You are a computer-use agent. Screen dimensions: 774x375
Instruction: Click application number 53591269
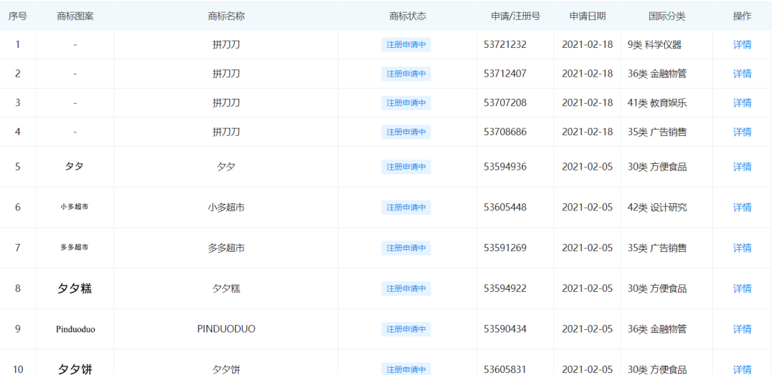[x=505, y=248]
